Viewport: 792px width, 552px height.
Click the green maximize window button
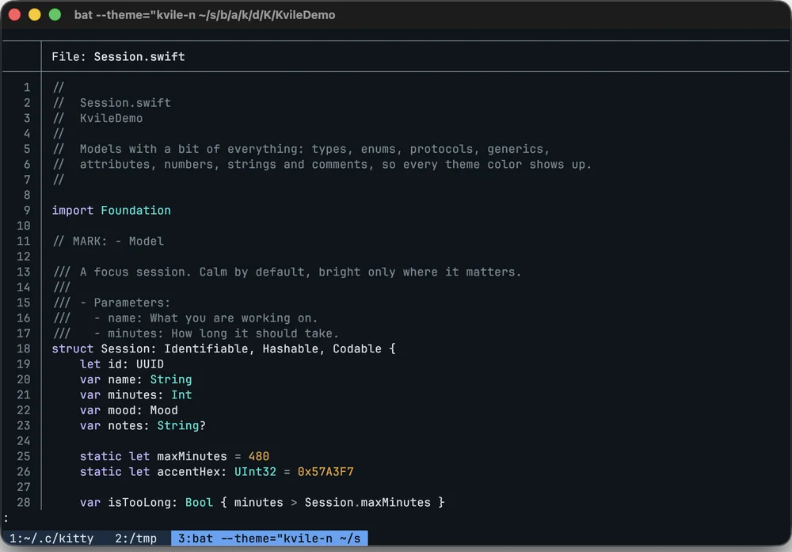55,14
